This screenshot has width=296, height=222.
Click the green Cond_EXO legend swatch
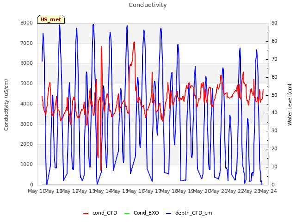(127, 214)
